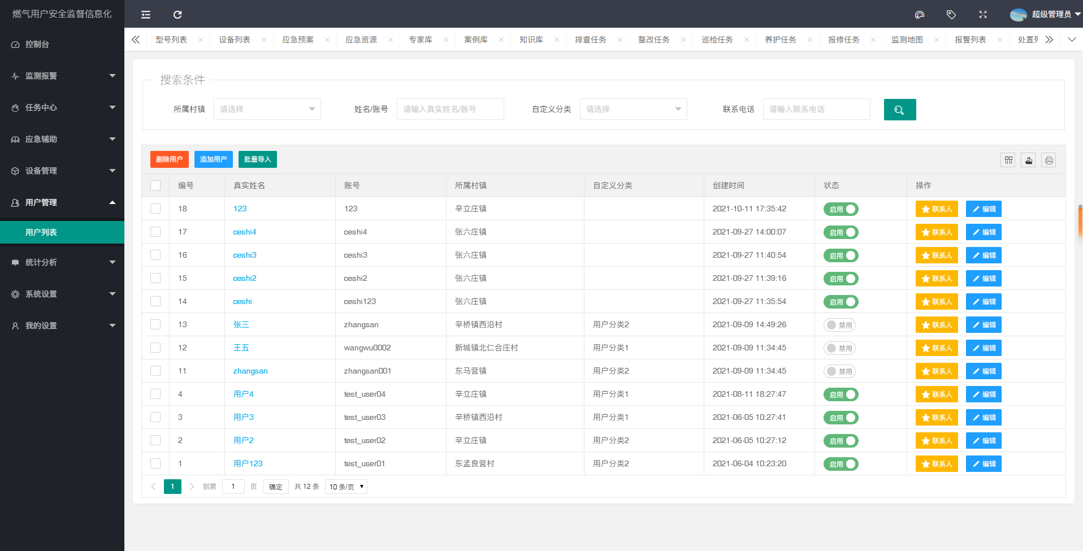
Task: Check the row checkbox for 张三
Action: (155, 324)
